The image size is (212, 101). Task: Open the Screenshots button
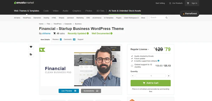pos(91,91)
